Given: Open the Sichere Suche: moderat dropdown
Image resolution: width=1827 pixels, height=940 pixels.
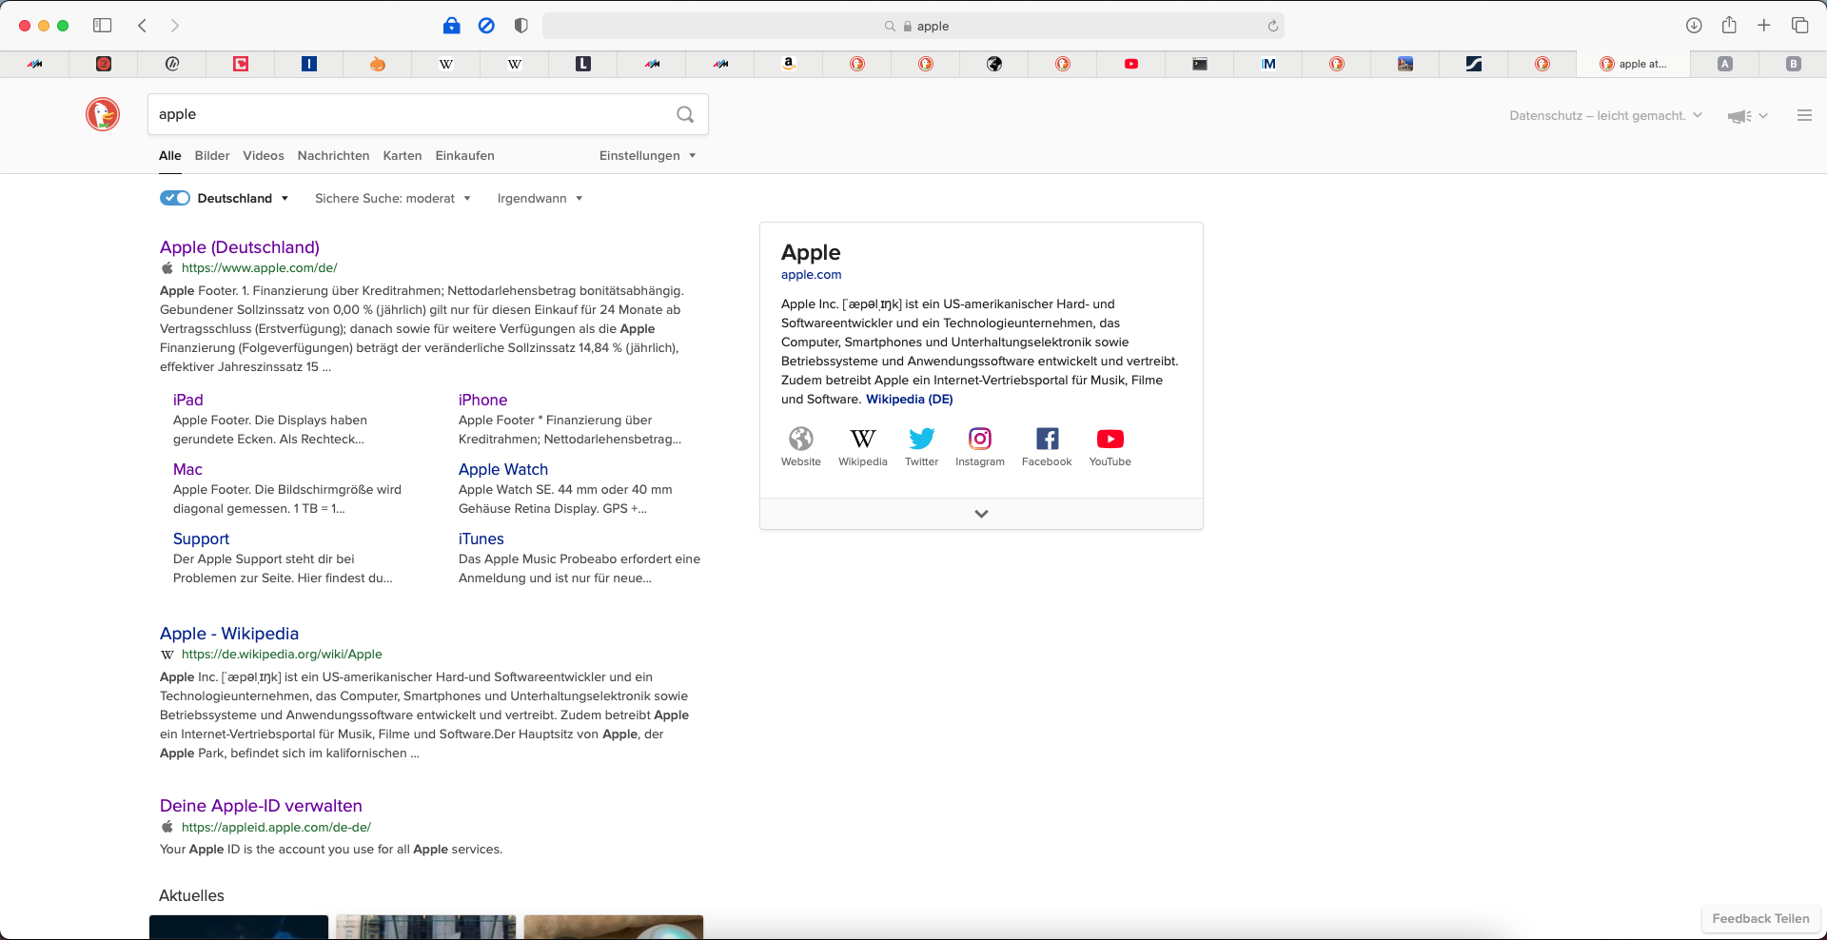Looking at the screenshot, I should 392,198.
